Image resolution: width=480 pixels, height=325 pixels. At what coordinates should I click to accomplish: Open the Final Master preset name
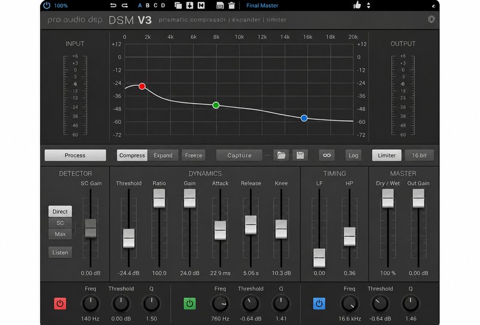[262, 5]
